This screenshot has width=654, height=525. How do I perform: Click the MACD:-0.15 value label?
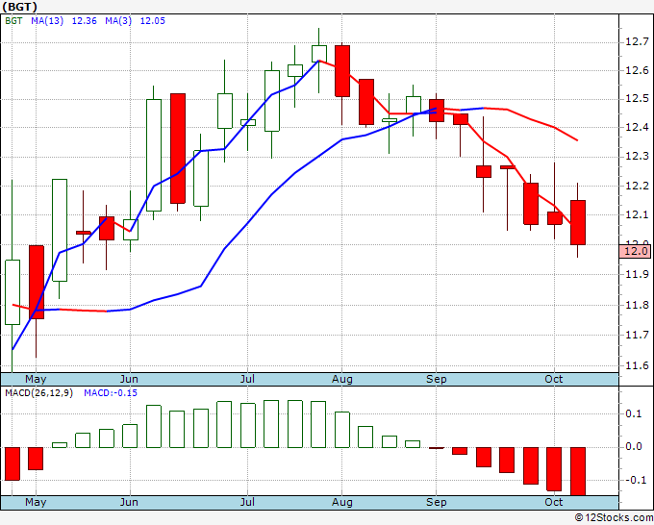(x=111, y=393)
